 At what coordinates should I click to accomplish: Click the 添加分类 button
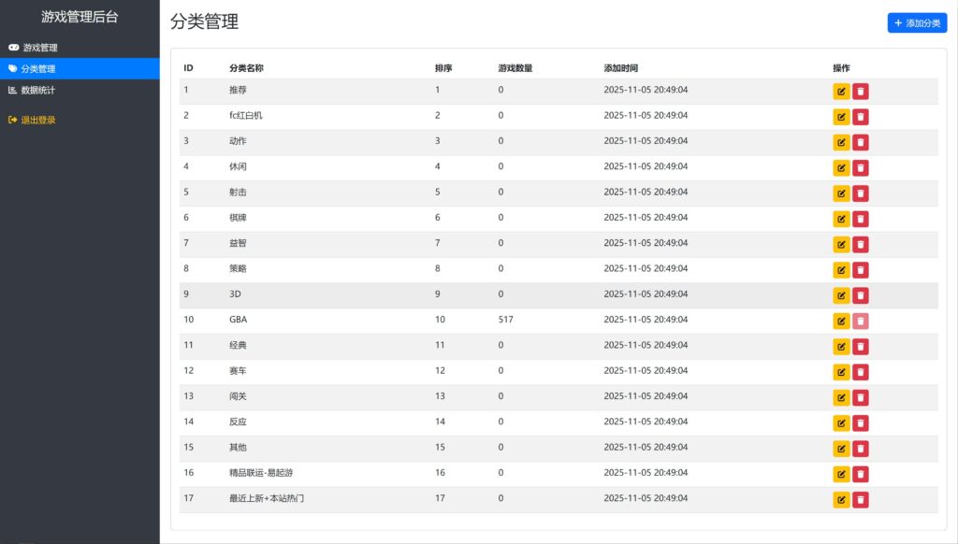click(916, 22)
